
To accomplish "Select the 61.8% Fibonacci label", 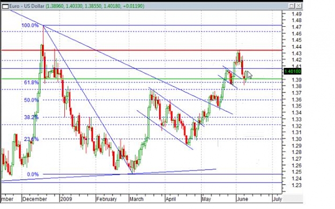I will point(31,82).
